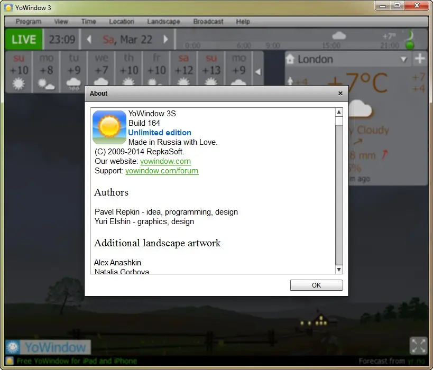
Task: Click the green live marker on timeline
Action: tap(410, 45)
